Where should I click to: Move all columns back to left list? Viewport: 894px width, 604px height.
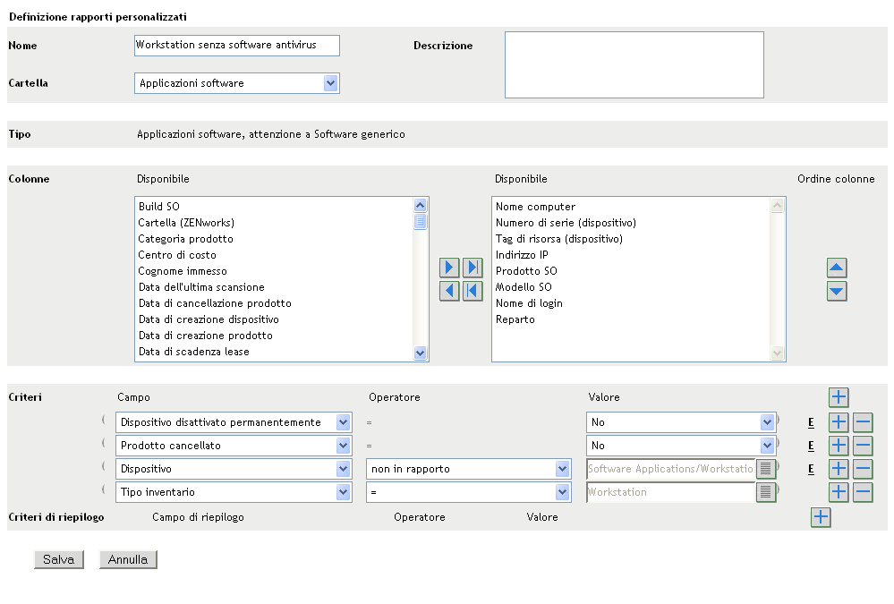pyautogui.click(x=473, y=291)
